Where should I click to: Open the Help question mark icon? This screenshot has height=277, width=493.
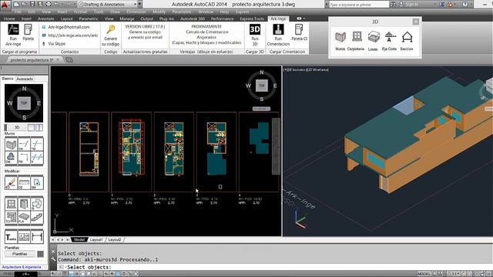(465, 5)
